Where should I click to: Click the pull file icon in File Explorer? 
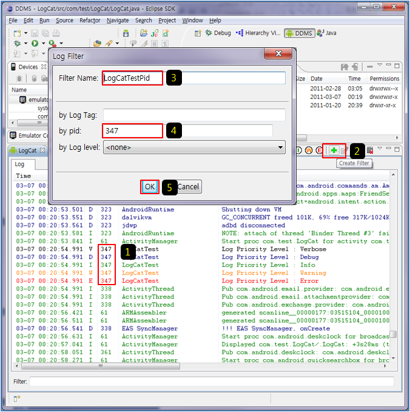[344, 67]
